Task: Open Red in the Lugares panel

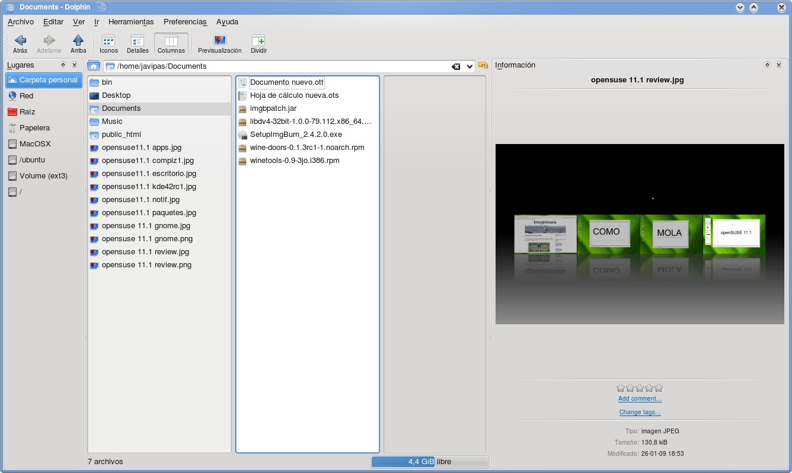Action: pyautogui.click(x=43, y=95)
